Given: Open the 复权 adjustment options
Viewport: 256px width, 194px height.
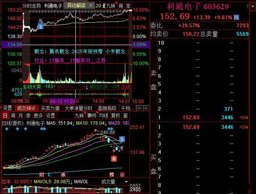Looking at the screenshot, I should (x=115, y=115).
